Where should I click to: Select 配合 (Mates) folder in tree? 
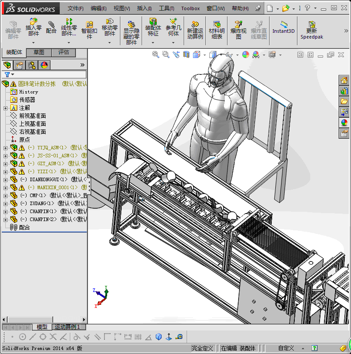24,228
